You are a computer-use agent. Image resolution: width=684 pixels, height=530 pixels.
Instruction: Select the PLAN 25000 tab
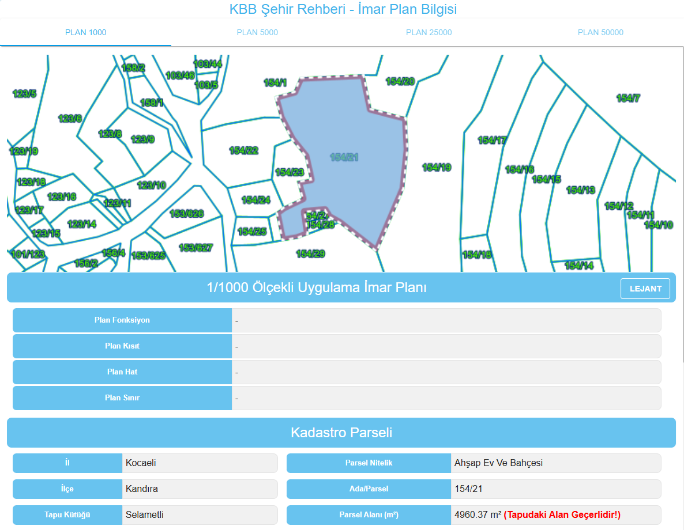(429, 32)
